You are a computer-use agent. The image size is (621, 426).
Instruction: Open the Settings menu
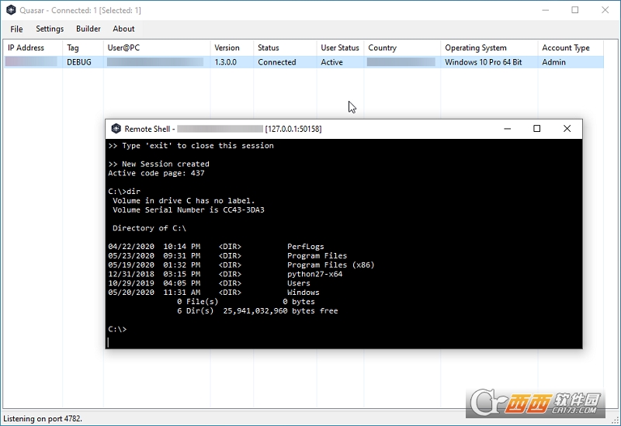click(x=50, y=29)
